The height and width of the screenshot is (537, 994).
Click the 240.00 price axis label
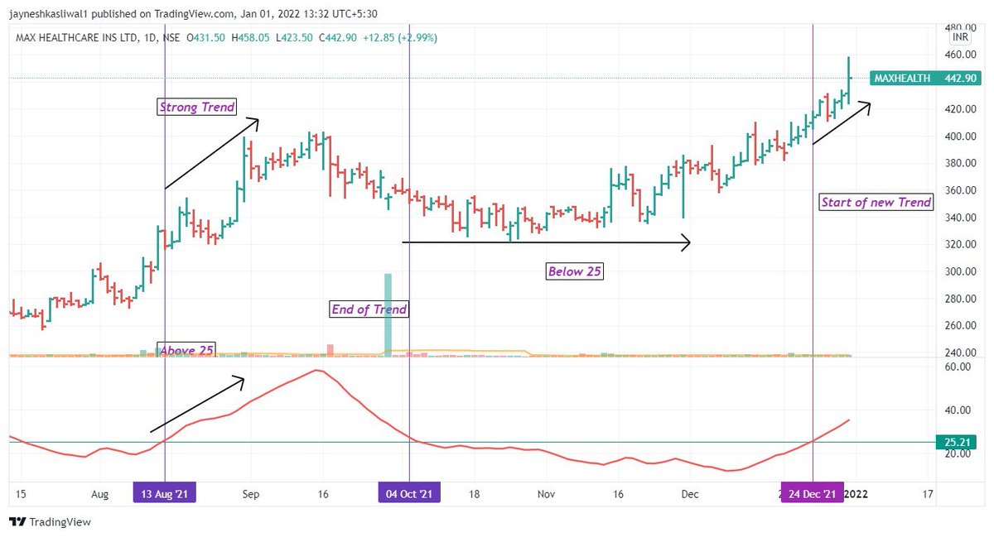tap(960, 352)
